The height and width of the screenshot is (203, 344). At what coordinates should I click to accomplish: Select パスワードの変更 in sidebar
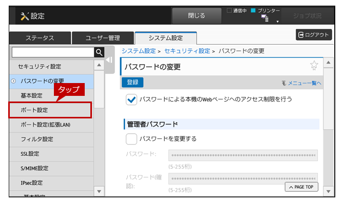(x=51, y=81)
